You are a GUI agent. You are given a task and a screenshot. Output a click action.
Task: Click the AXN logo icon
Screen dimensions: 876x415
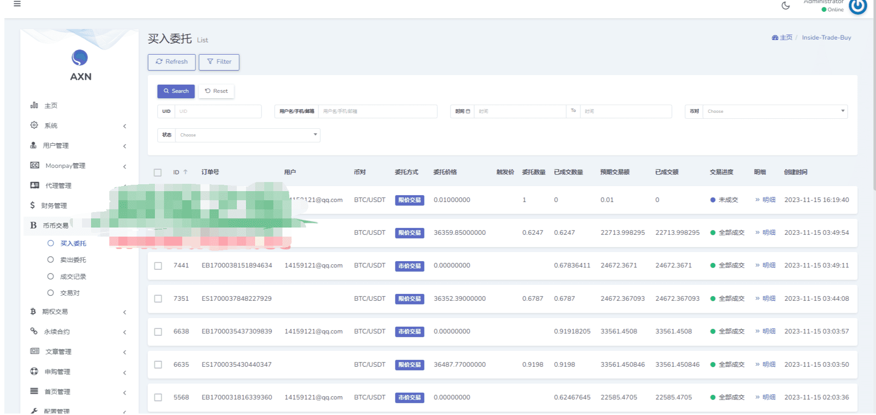80,57
